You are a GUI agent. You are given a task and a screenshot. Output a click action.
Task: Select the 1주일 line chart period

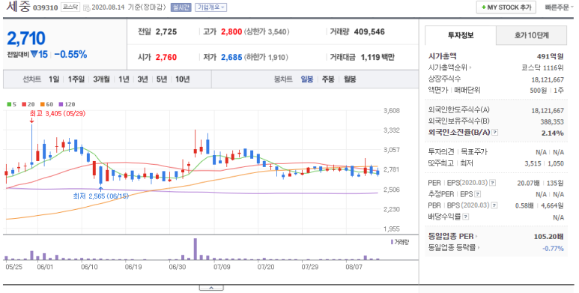point(76,79)
